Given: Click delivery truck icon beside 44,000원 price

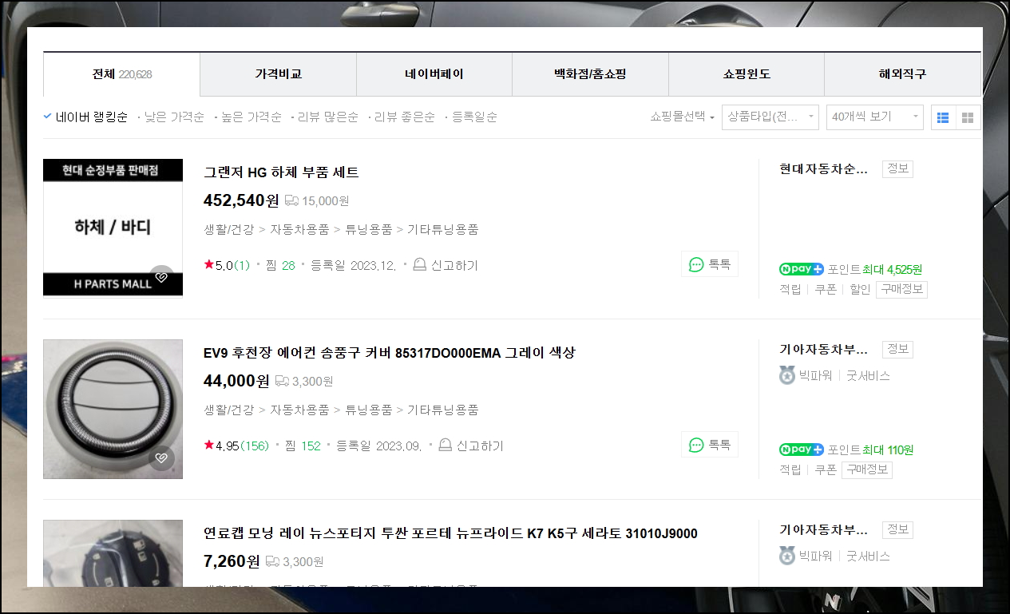Looking at the screenshot, I should [282, 381].
